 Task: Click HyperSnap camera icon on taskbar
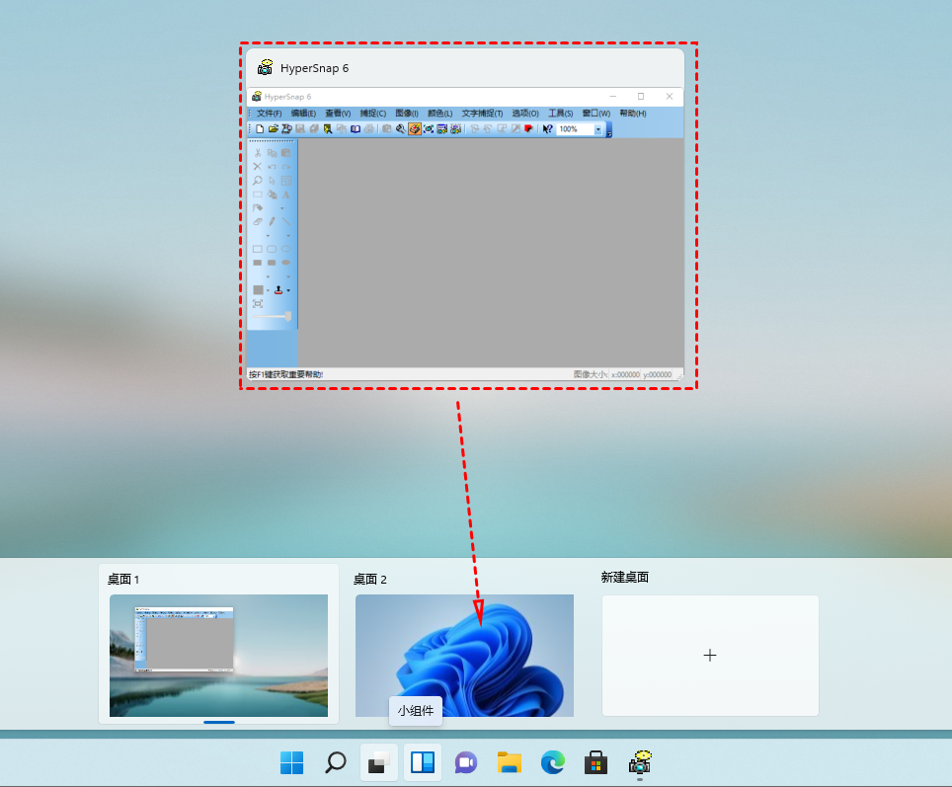[640, 762]
